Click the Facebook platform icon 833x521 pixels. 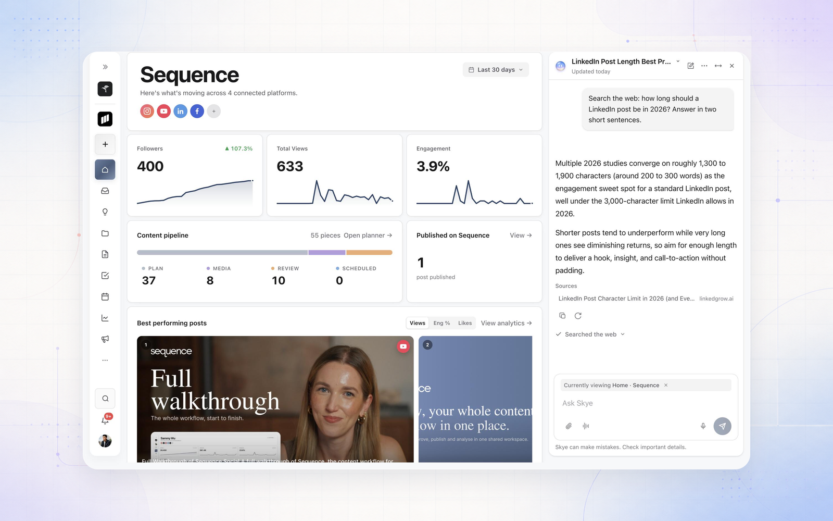pos(197,111)
